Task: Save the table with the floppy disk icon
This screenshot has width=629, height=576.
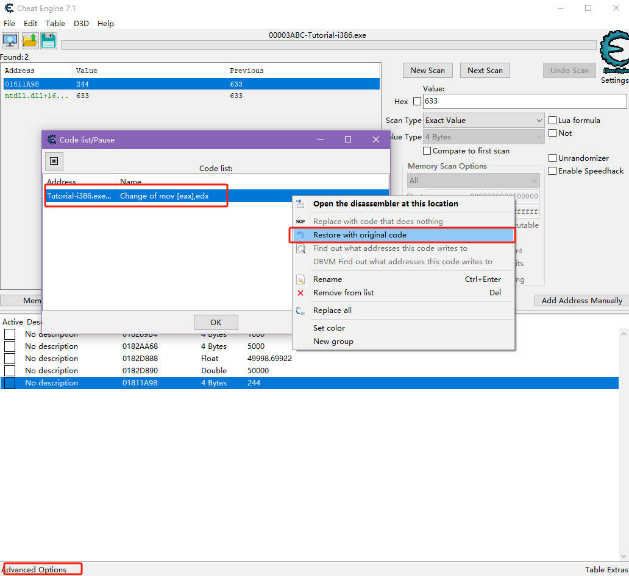Action: pos(49,40)
